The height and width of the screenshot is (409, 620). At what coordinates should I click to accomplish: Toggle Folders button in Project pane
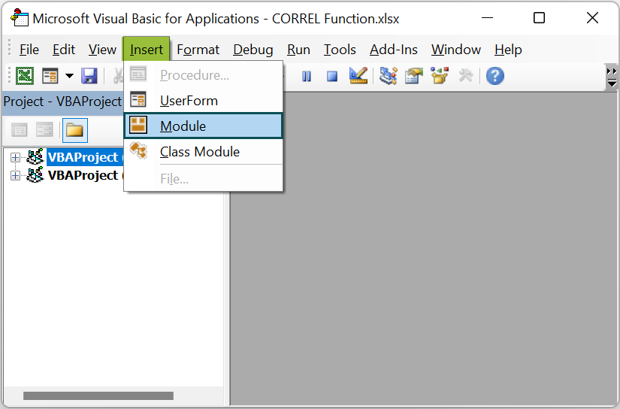coord(74,130)
